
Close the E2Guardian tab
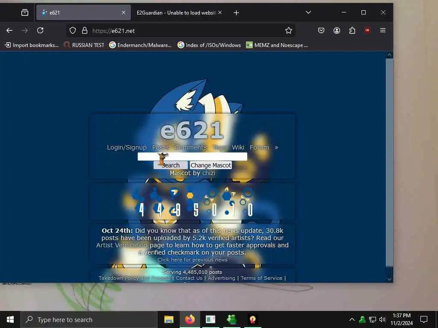pyautogui.click(x=220, y=12)
